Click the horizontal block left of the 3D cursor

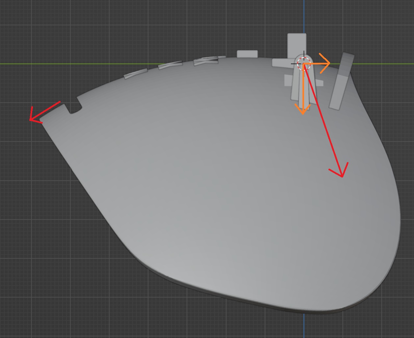tap(281, 62)
